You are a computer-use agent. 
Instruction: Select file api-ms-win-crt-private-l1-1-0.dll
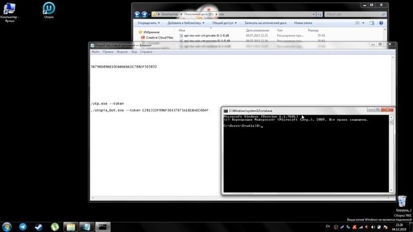tap(206, 35)
